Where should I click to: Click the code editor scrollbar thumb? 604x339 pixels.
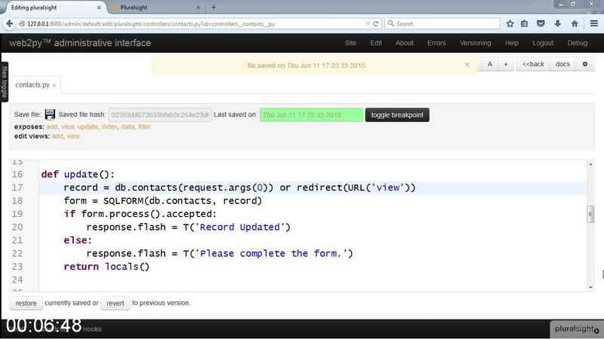point(590,215)
